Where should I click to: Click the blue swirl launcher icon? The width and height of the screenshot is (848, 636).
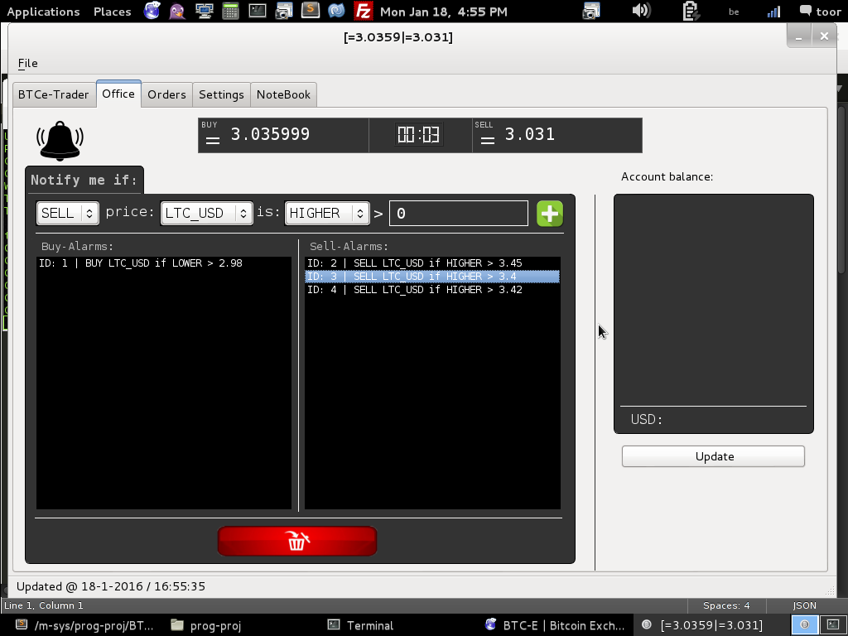click(x=336, y=11)
